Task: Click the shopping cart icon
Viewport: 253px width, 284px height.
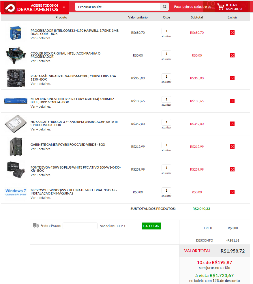Action: 221,7
